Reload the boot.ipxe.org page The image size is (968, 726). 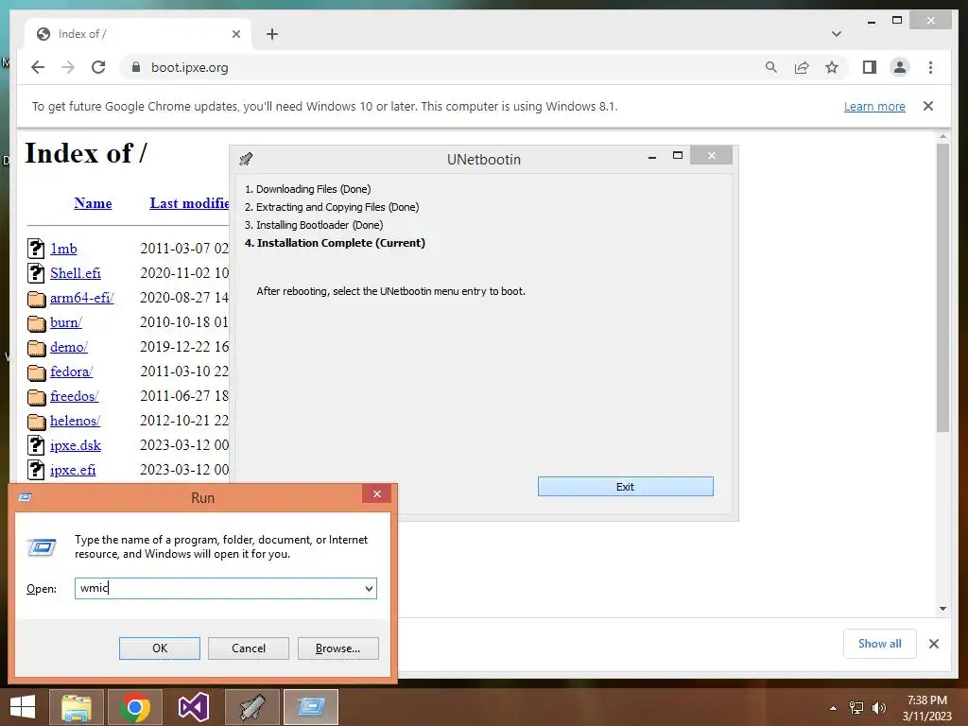point(98,67)
